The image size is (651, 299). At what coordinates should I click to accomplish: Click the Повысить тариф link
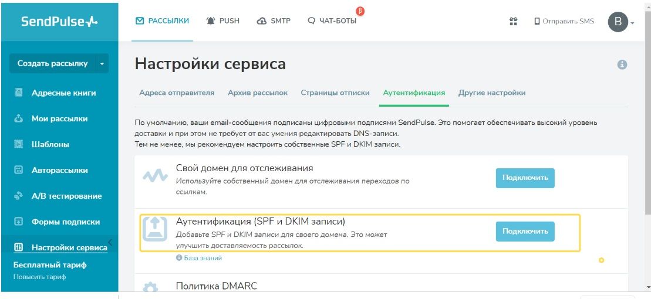click(x=39, y=277)
